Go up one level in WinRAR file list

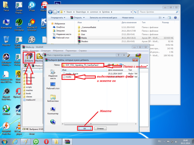click(25, 66)
